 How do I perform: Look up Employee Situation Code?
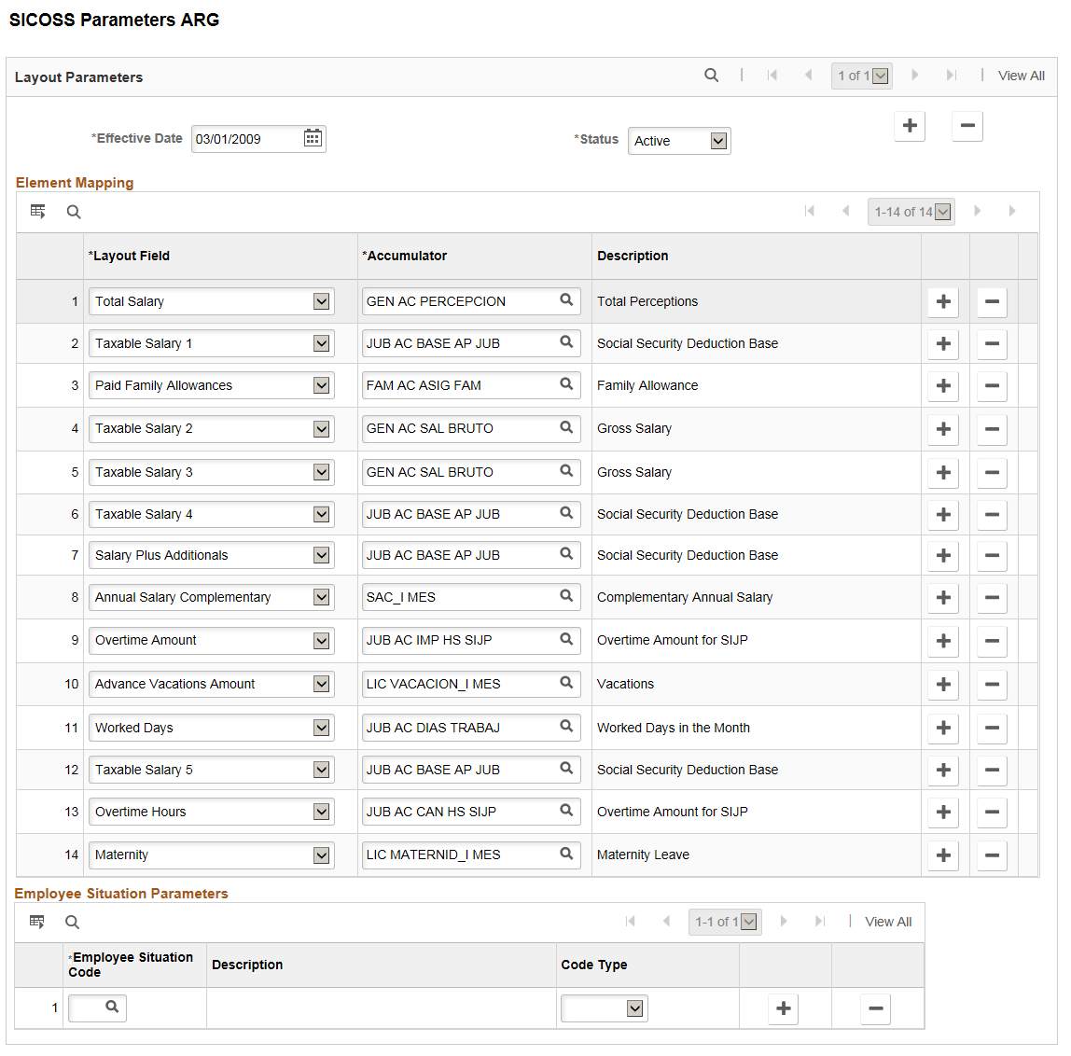tap(112, 1007)
